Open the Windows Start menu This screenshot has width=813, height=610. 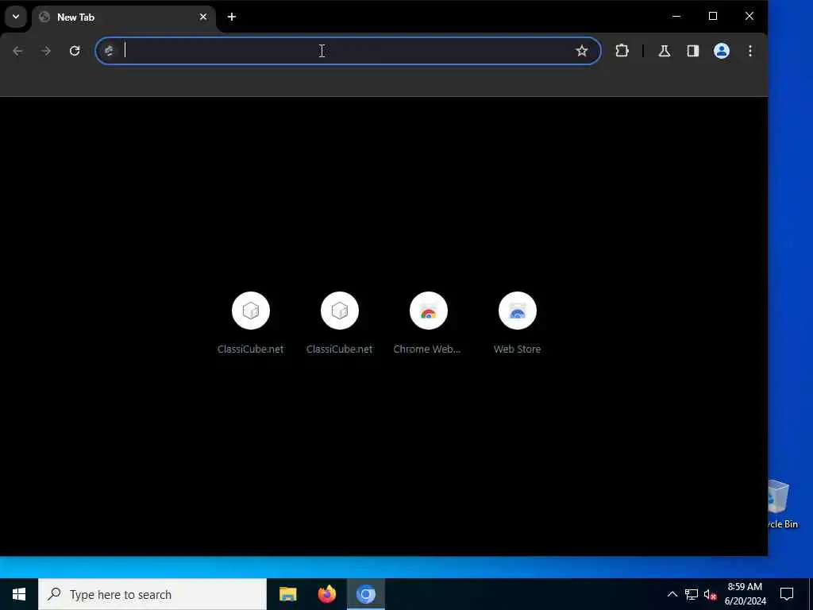[x=19, y=594]
